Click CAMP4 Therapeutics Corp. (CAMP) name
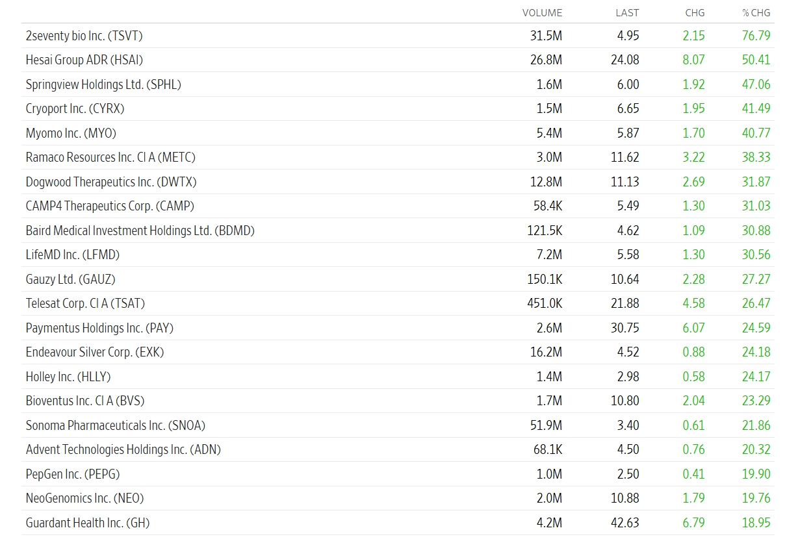Image resolution: width=798 pixels, height=539 pixels. [x=110, y=206]
